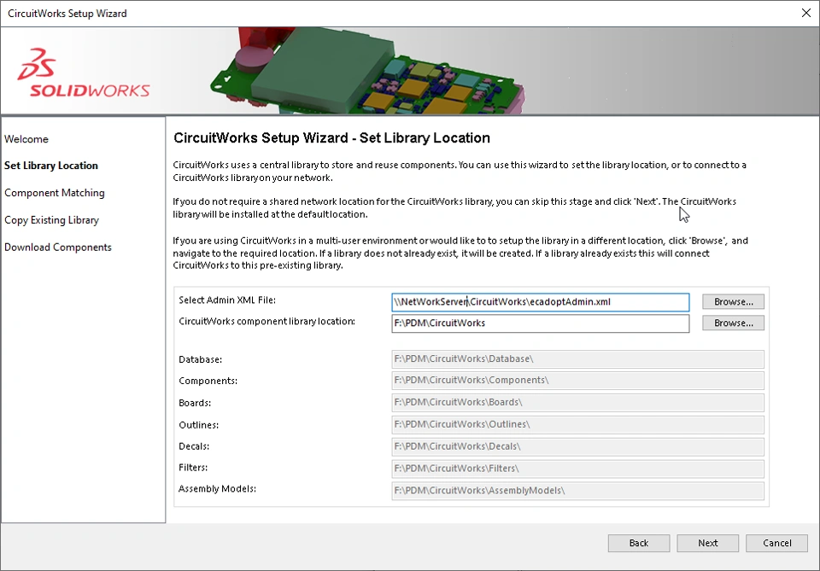Click the Back button
820x571 pixels.
(x=639, y=543)
